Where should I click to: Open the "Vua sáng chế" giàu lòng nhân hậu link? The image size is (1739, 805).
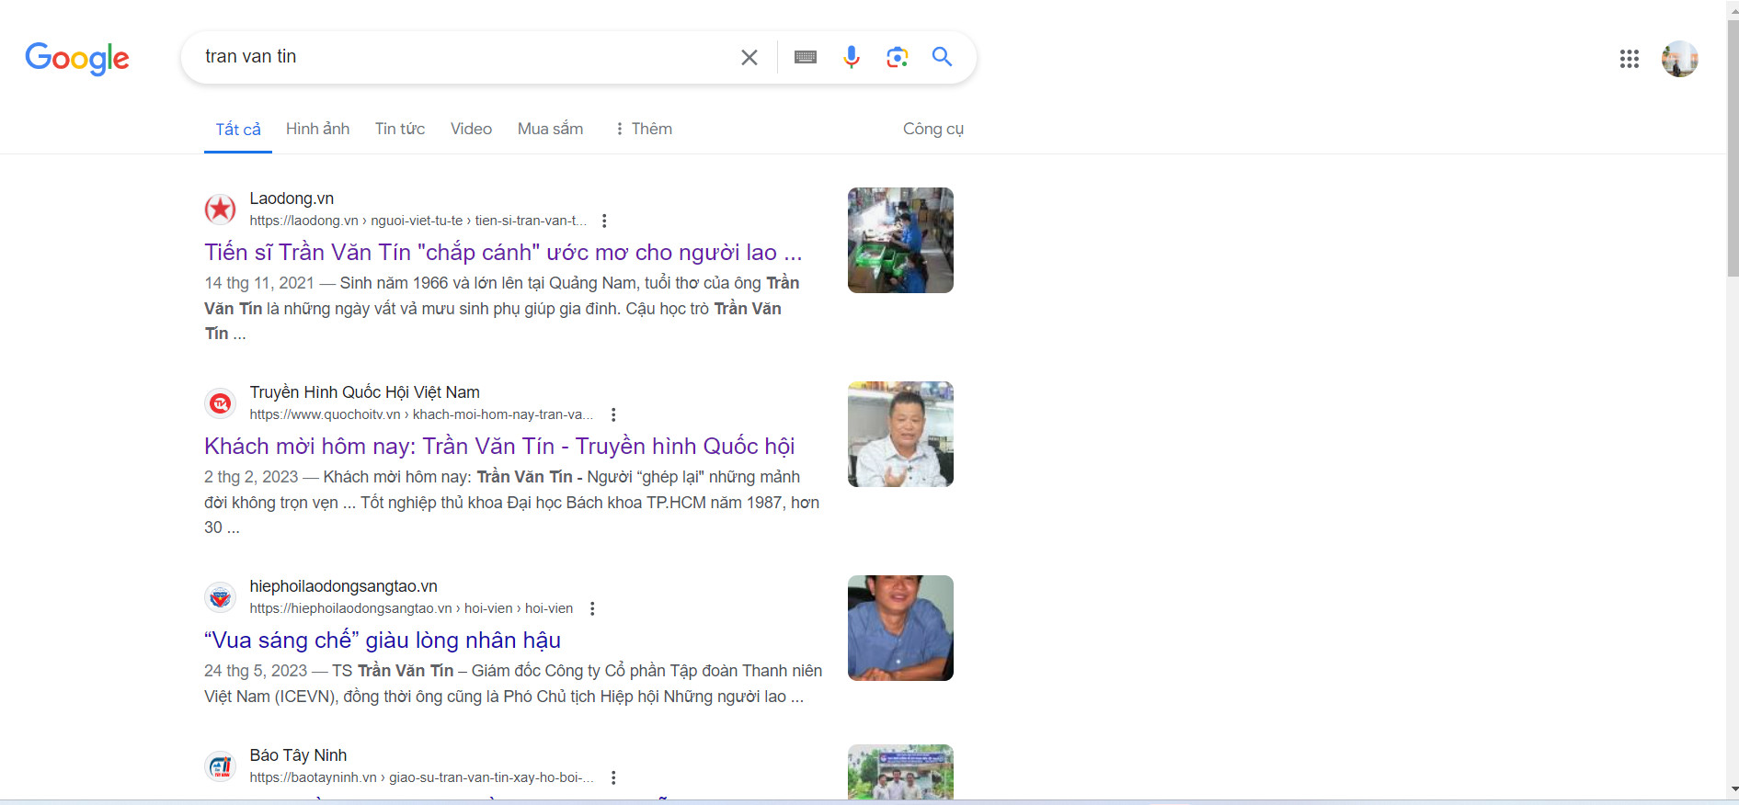click(382, 640)
